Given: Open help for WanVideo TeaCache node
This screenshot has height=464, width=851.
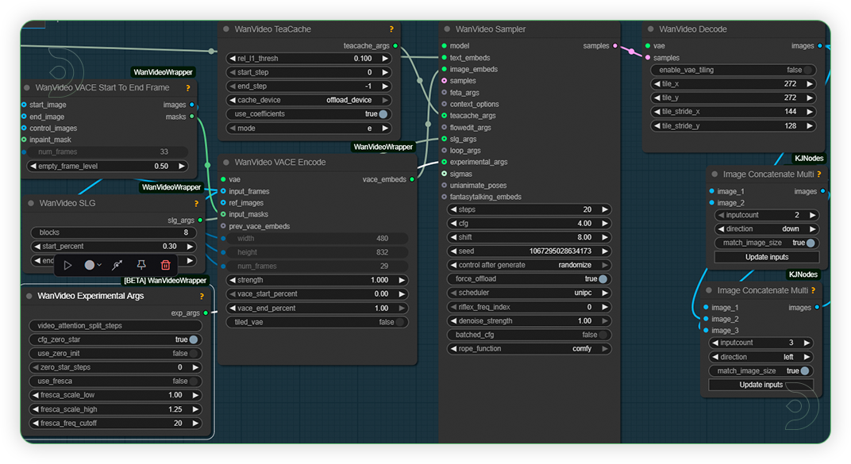Looking at the screenshot, I should coord(391,29).
